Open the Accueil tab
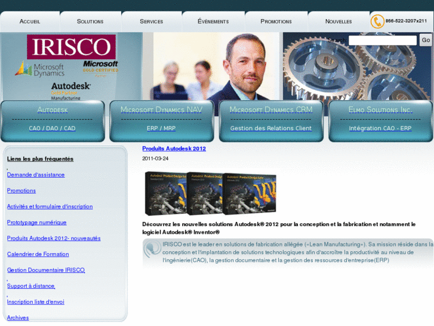This screenshot has height=326, width=434. click(x=30, y=22)
